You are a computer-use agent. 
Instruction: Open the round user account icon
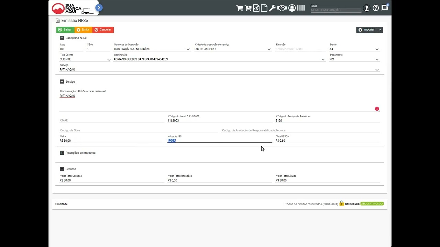click(x=292, y=8)
